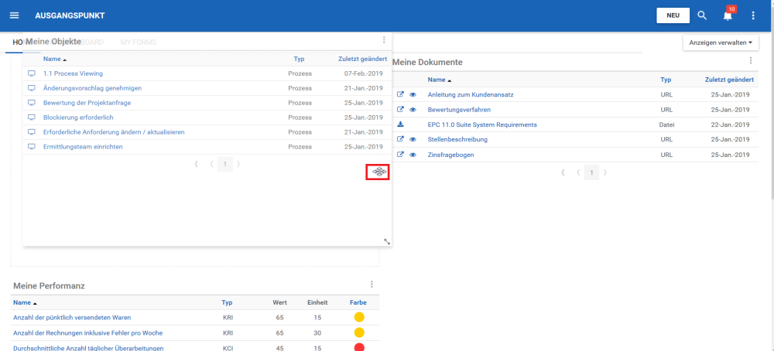Screen dimensions: 774x351
Task: Sort Meine Objekte by Typ column
Action: (299, 59)
